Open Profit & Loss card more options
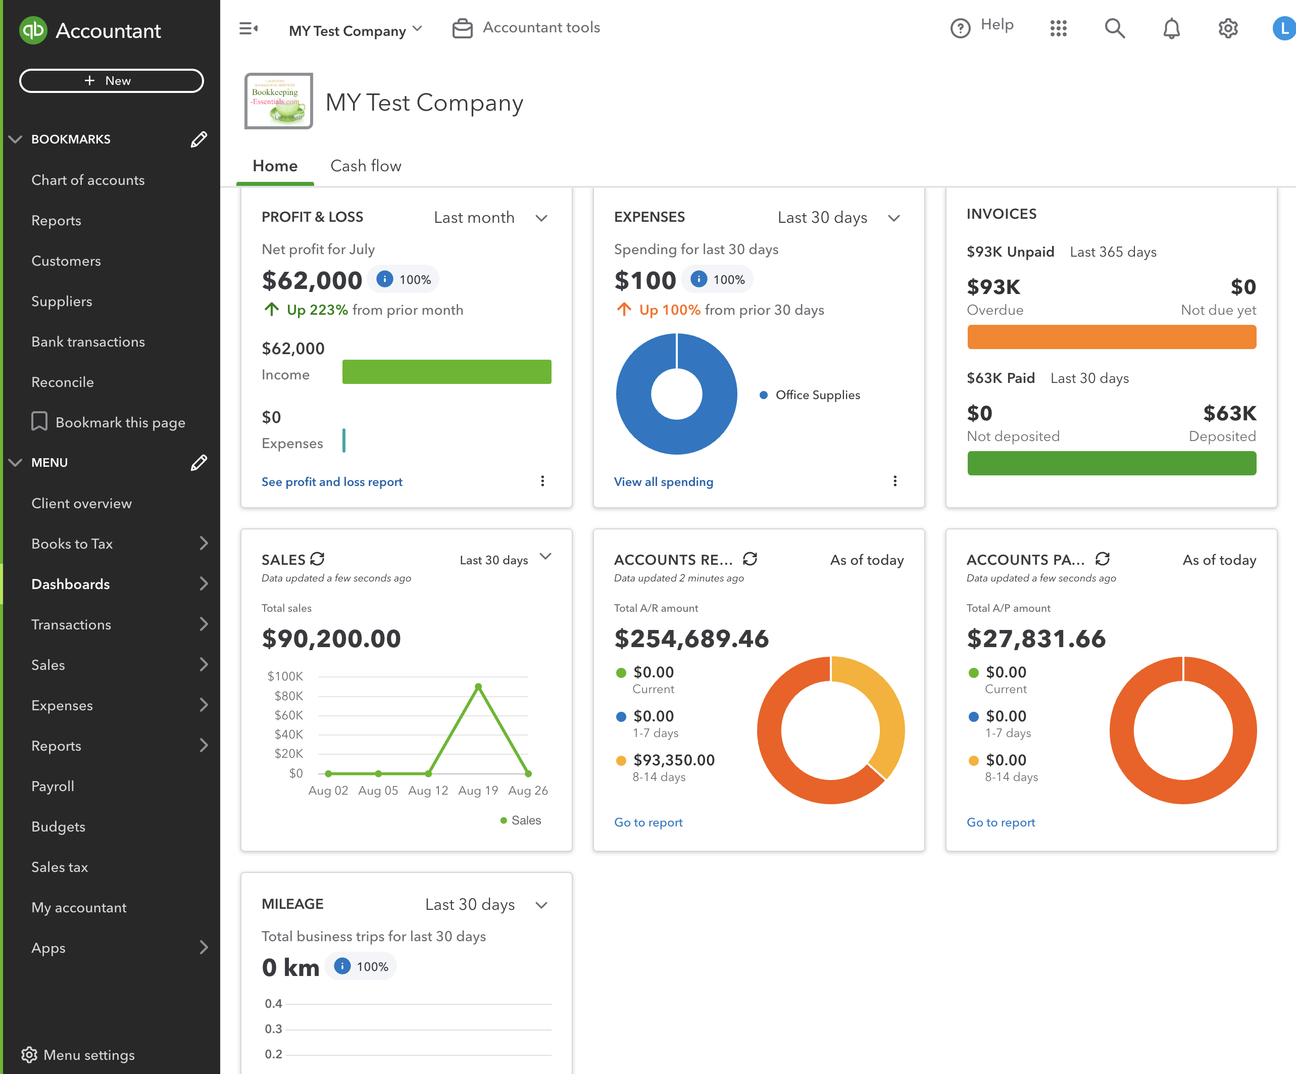 pos(542,481)
